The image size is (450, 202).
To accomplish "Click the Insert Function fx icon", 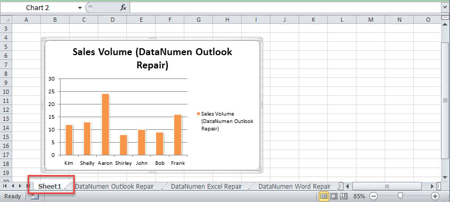I will click(x=123, y=8).
